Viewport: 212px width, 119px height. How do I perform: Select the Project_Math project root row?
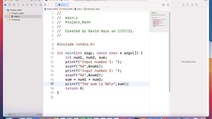(23, 10)
